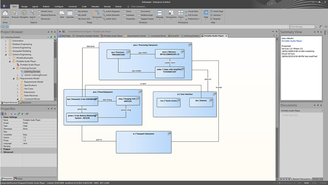
Task: Click Full Screen workspace button
Action: (x=191, y=15)
